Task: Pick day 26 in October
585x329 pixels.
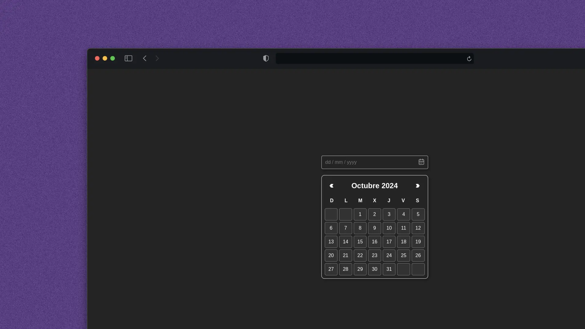Action: point(418,256)
